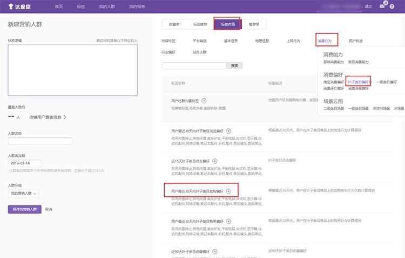Choose 消费评价偏好 under 消费偏好
The height and width of the screenshot is (258, 405).
click(334, 89)
